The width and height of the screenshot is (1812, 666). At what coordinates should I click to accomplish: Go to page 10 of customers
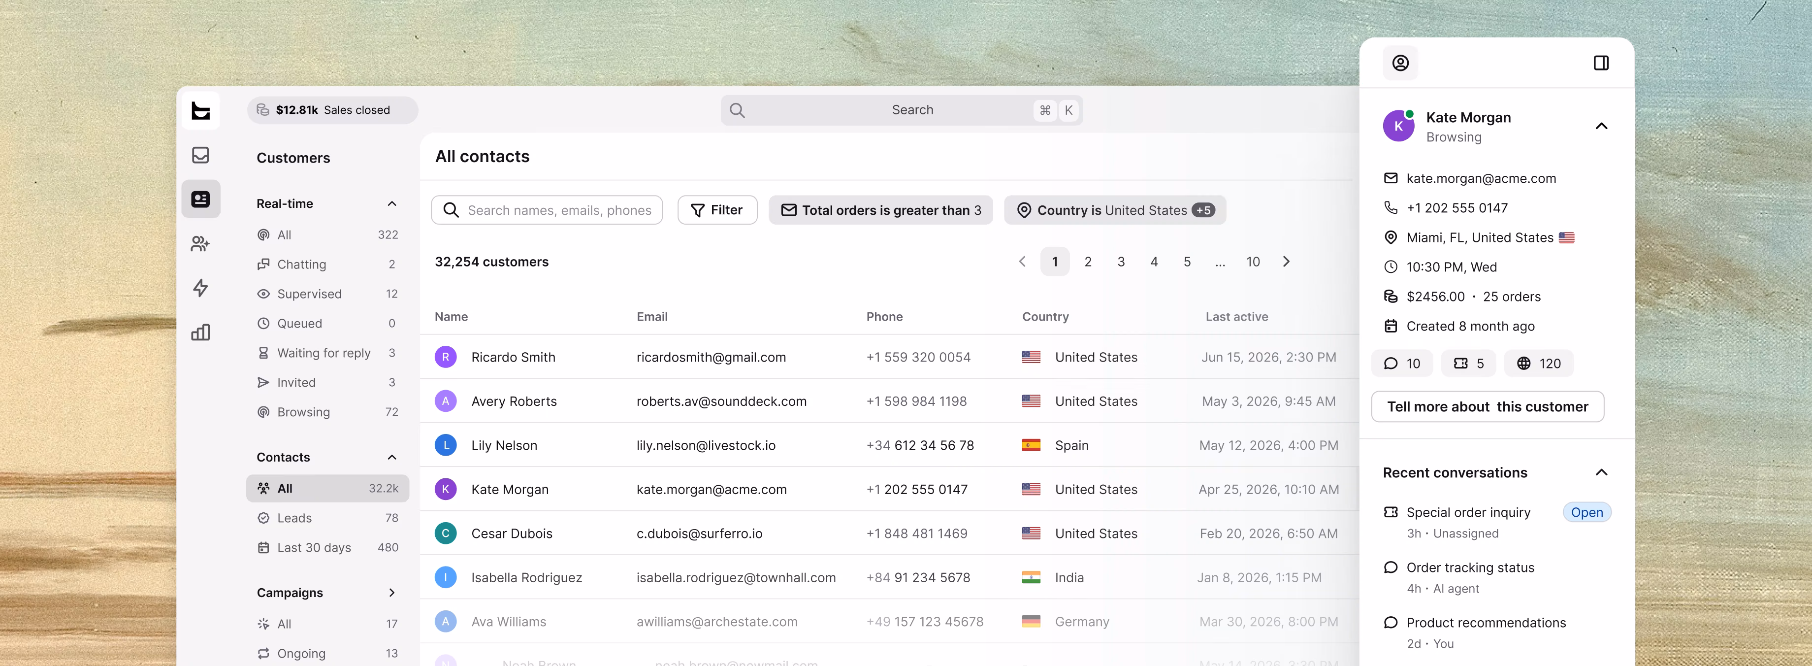[x=1253, y=261]
